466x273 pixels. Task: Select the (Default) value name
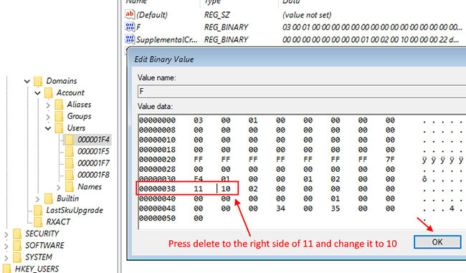click(x=152, y=15)
